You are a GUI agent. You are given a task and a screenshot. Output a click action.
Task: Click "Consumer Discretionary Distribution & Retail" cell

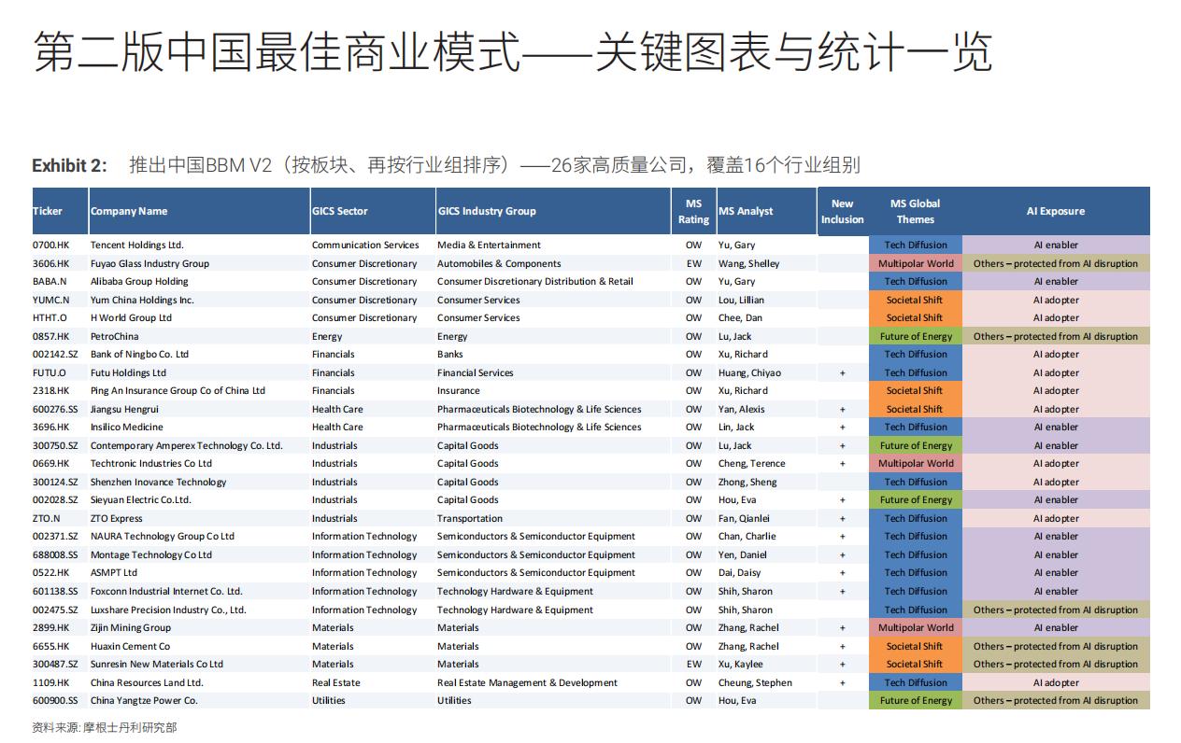tap(534, 281)
